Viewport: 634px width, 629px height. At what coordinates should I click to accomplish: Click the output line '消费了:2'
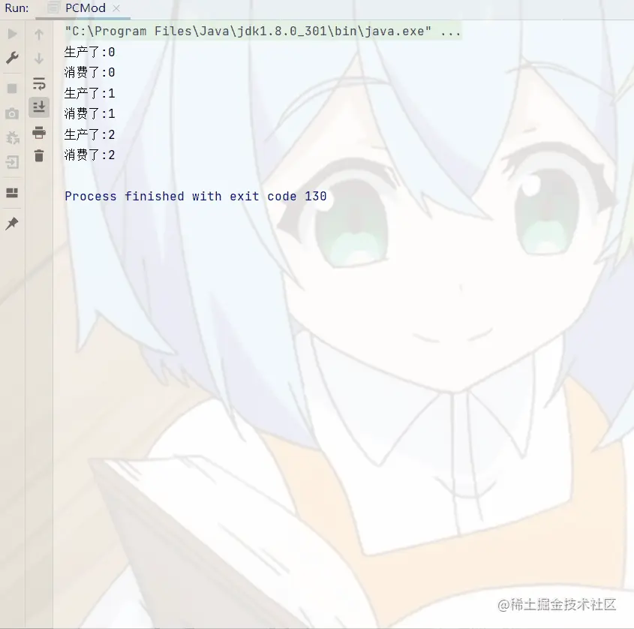89,155
